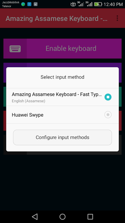The width and height of the screenshot is (125, 223).
Task: Select the Huawei Swype radio button
Action: tap(108, 115)
